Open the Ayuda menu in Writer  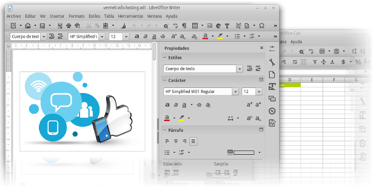[x=172, y=16]
